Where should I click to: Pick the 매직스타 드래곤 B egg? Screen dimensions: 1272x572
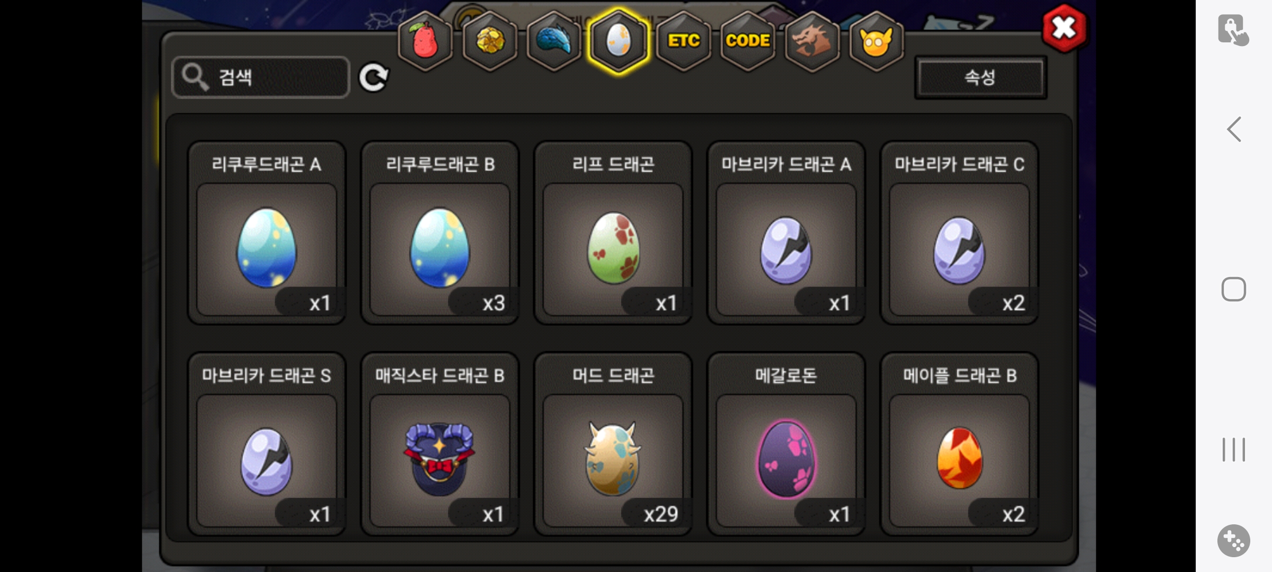point(440,444)
